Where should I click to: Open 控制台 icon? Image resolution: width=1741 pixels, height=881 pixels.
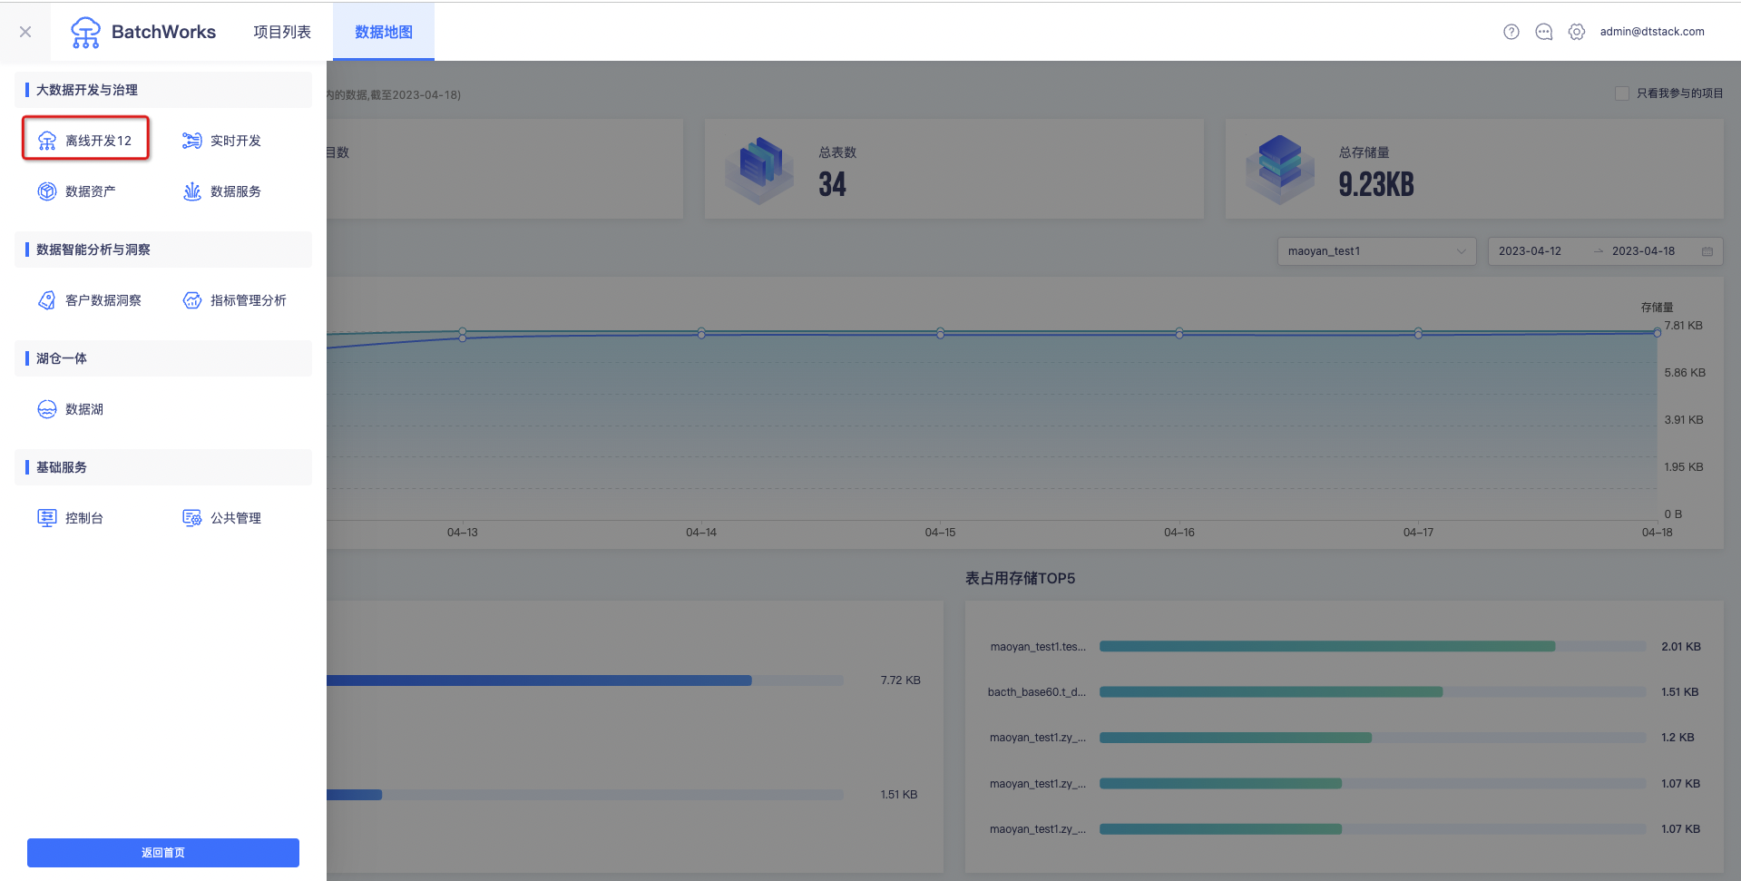click(47, 518)
